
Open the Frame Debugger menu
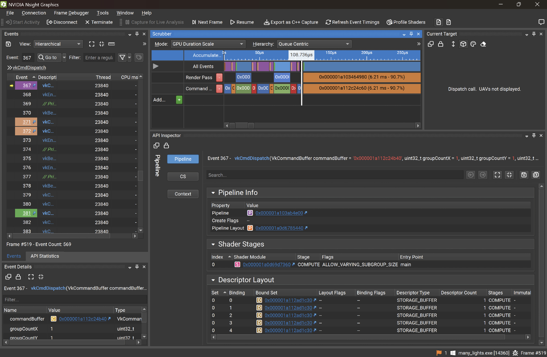pyautogui.click(x=71, y=13)
